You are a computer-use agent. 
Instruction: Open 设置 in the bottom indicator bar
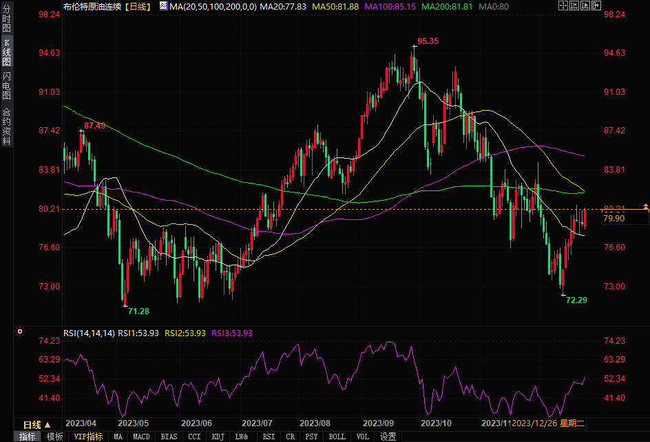pyautogui.click(x=388, y=437)
